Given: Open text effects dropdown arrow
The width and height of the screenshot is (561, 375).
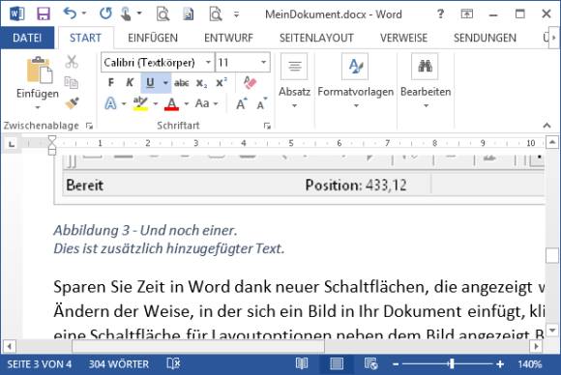Looking at the screenshot, I should (124, 103).
